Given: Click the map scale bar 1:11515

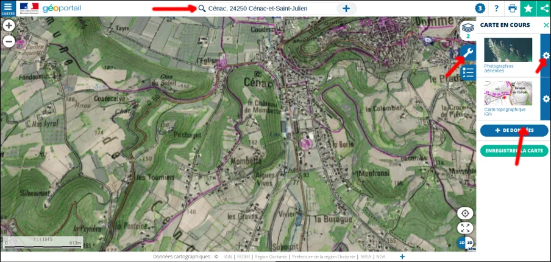Looking at the screenshot, I should coord(43,243).
